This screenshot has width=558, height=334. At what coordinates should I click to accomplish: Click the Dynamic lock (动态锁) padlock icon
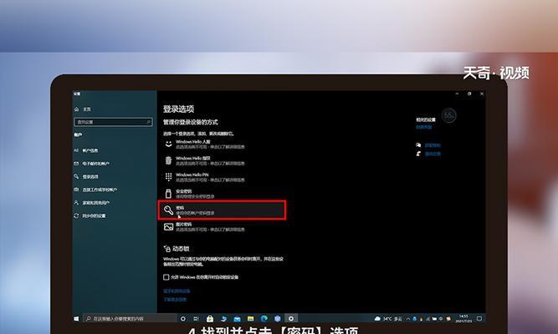coord(166,249)
